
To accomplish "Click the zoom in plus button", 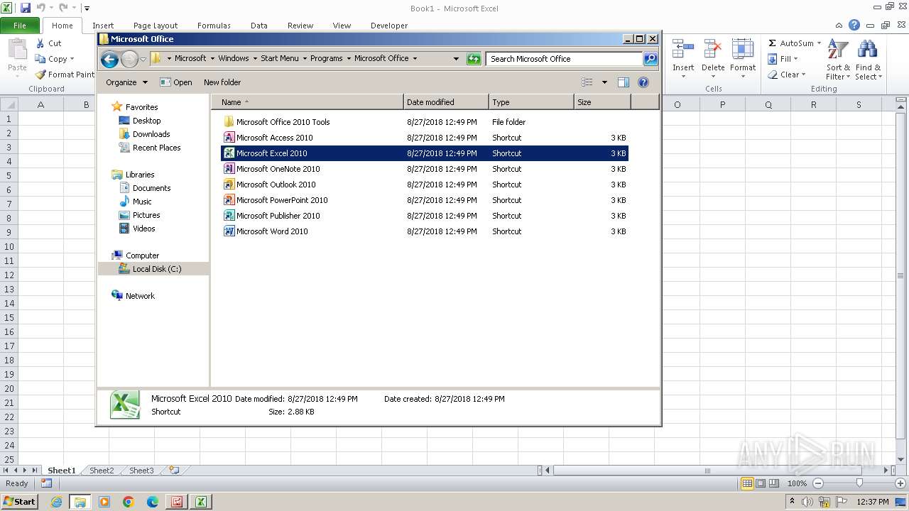I will [900, 483].
